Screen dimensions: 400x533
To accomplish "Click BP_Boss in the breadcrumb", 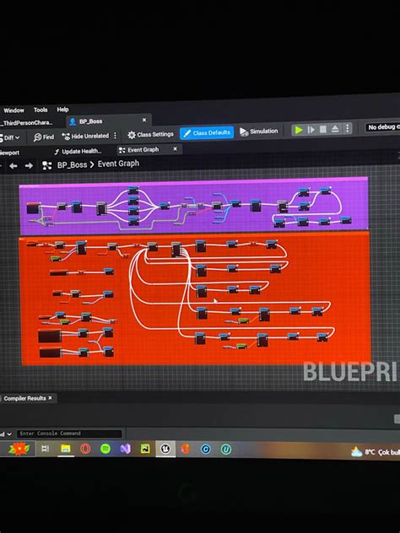I will coord(72,164).
